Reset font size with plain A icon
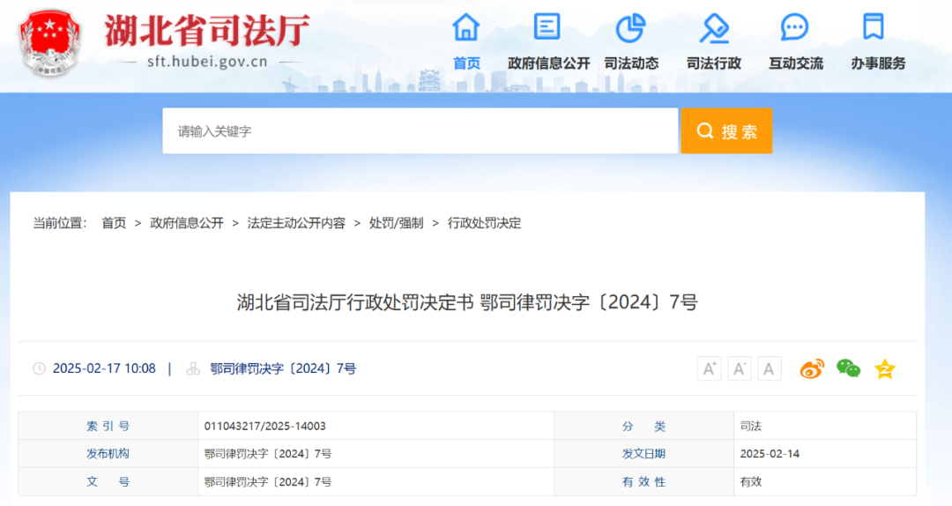This screenshot has width=952, height=506. (769, 368)
